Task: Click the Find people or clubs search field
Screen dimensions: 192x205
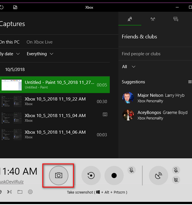Action: pos(155,54)
